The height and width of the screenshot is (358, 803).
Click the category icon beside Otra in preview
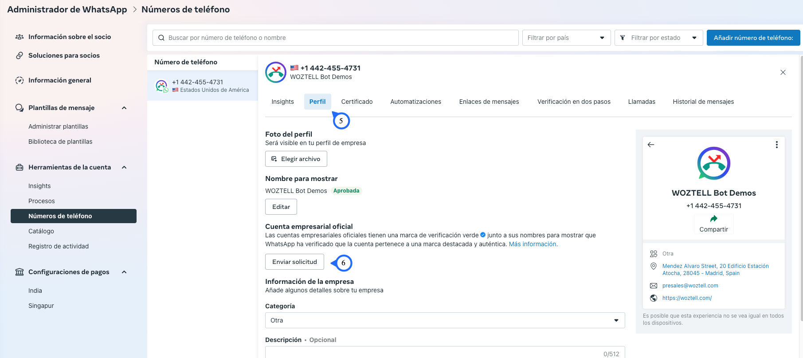(x=654, y=254)
